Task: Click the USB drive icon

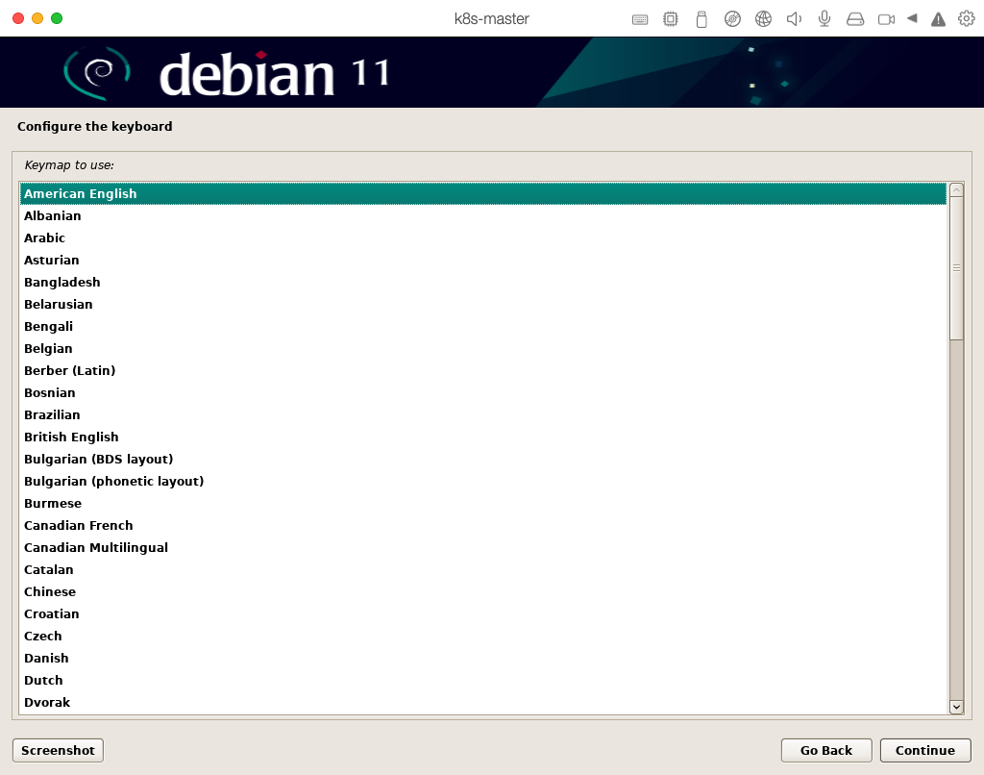Action: pos(701,19)
